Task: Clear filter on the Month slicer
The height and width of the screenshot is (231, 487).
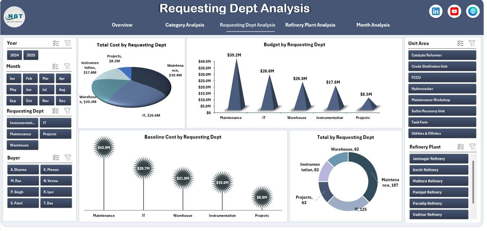Action: 67,66
